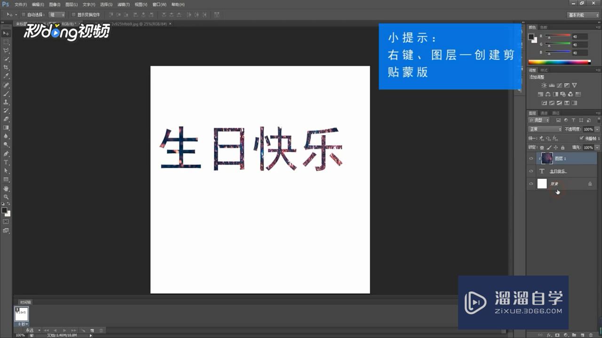This screenshot has height=338, width=602.
Task: Open the 图层(L) menu
Action: (71, 4)
